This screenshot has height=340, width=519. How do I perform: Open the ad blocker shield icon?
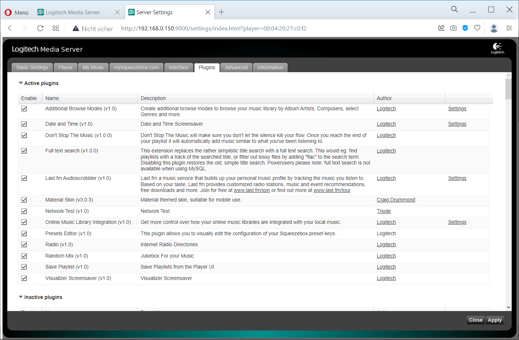coord(465,28)
